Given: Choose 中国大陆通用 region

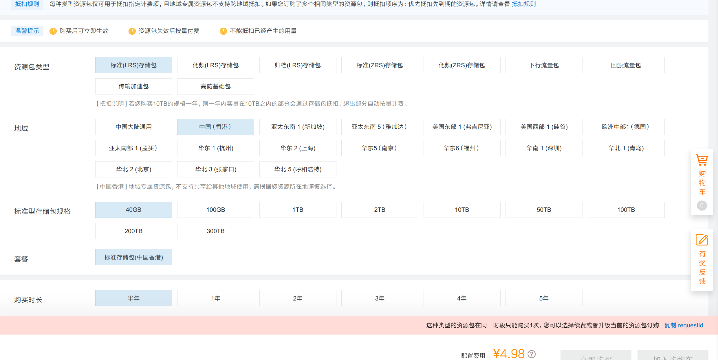Looking at the screenshot, I should point(133,127).
